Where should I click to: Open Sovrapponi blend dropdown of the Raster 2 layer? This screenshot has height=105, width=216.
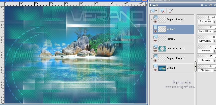pos(215,41)
